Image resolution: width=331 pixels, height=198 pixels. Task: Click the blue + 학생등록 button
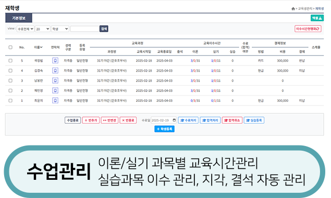[164, 129]
